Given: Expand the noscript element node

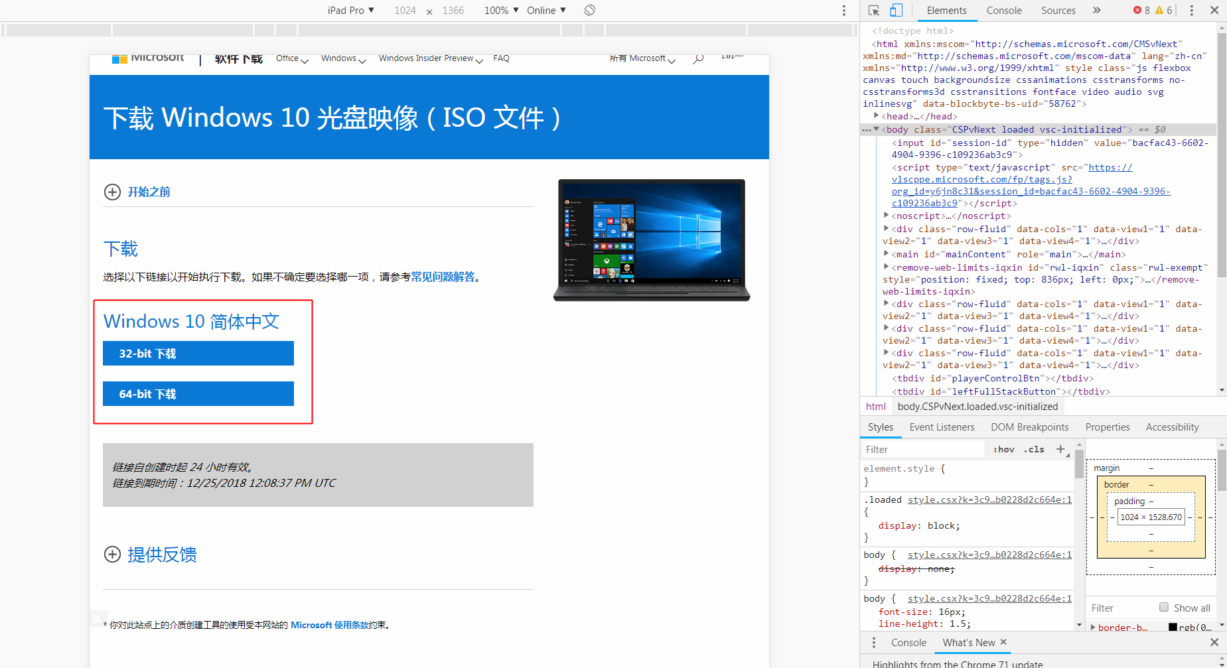Looking at the screenshot, I should (x=886, y=216).
